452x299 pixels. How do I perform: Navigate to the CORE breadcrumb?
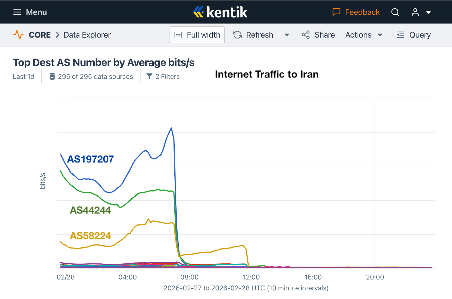[x=40, y=35]
